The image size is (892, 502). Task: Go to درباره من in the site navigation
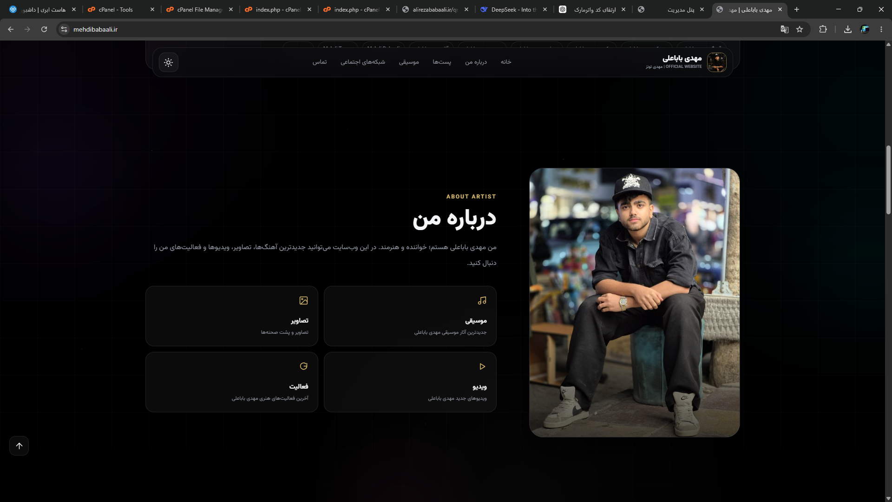tap(476, 62)
